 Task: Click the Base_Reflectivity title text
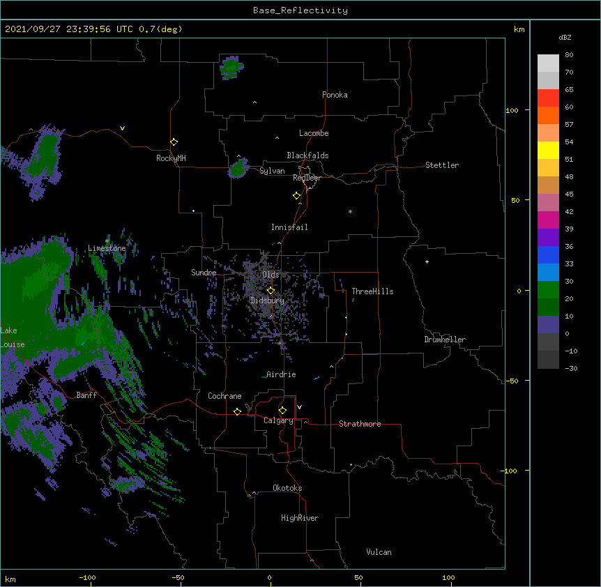[x=300, y=10]
